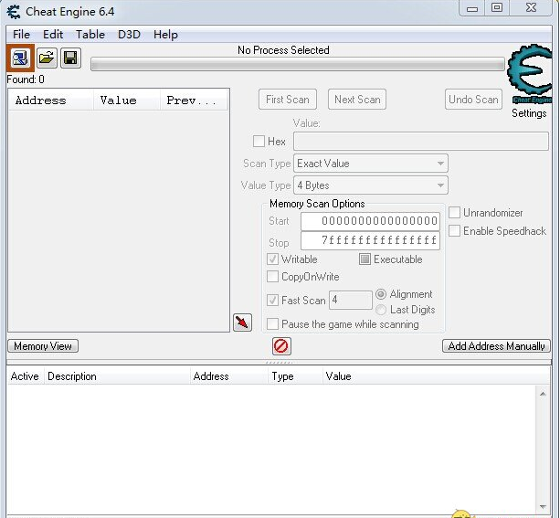Toggle the Fast Scan checkbox
Screen dimensions: 560x518
[272, 300]
